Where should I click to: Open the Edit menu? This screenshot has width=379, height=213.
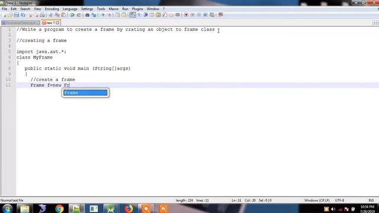point(14,9)
